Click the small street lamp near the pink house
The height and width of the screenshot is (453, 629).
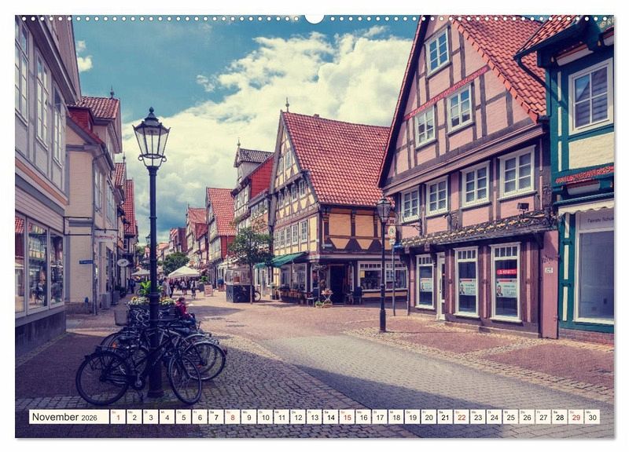tap(383, 210)
